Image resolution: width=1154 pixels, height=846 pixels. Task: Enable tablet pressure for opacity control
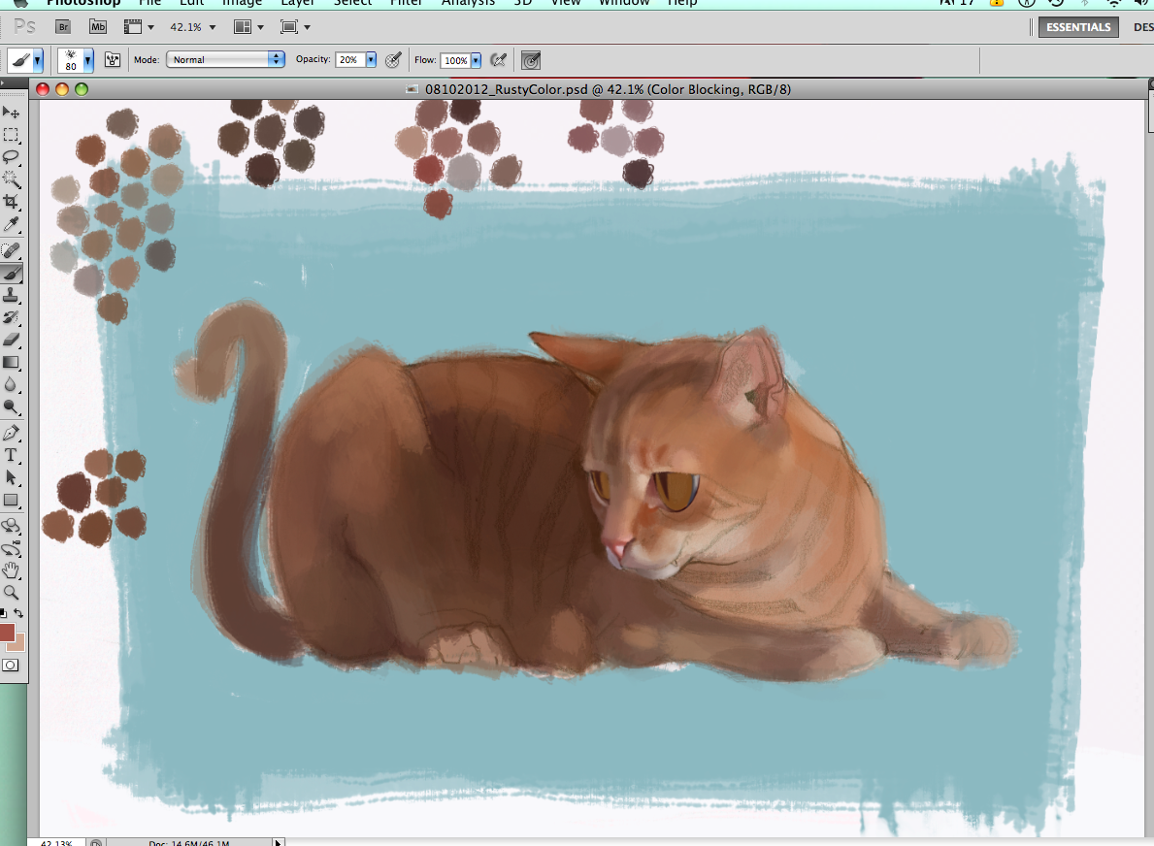393,60
